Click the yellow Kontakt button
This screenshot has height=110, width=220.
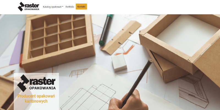(x=81, y=7)
